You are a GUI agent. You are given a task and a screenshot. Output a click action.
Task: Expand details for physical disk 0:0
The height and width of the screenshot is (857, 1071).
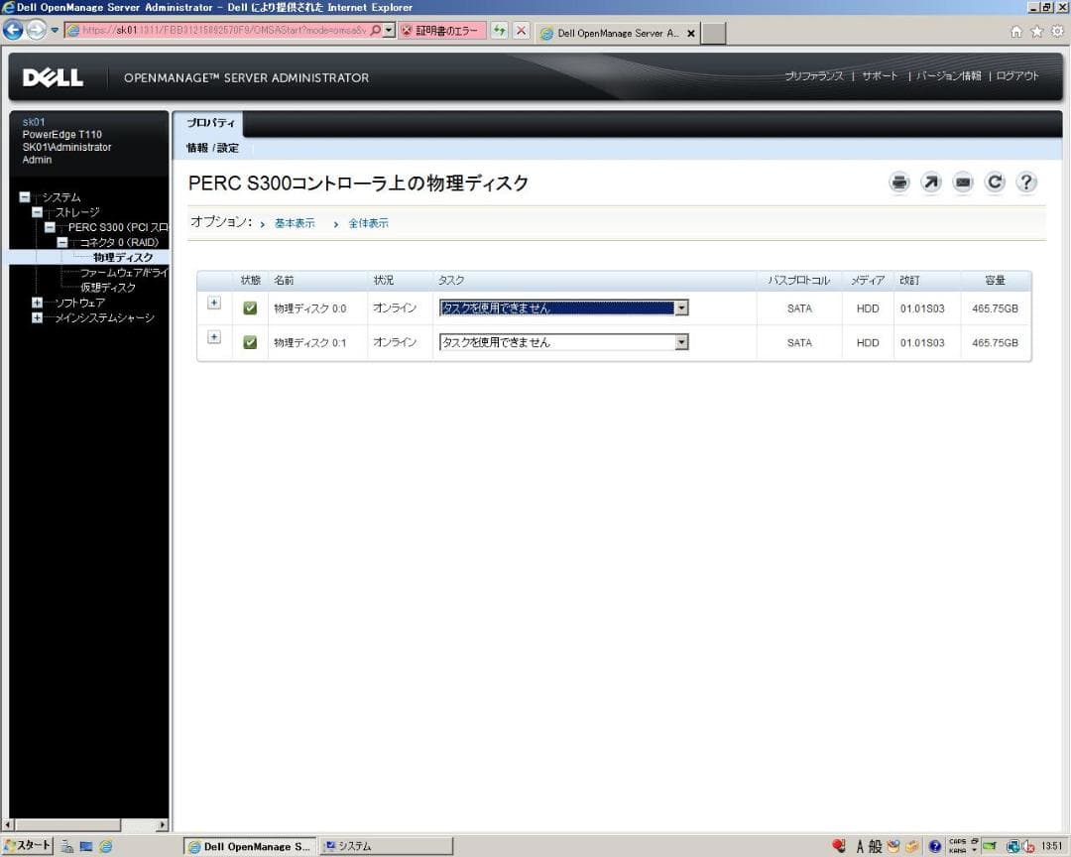point(213,303)
